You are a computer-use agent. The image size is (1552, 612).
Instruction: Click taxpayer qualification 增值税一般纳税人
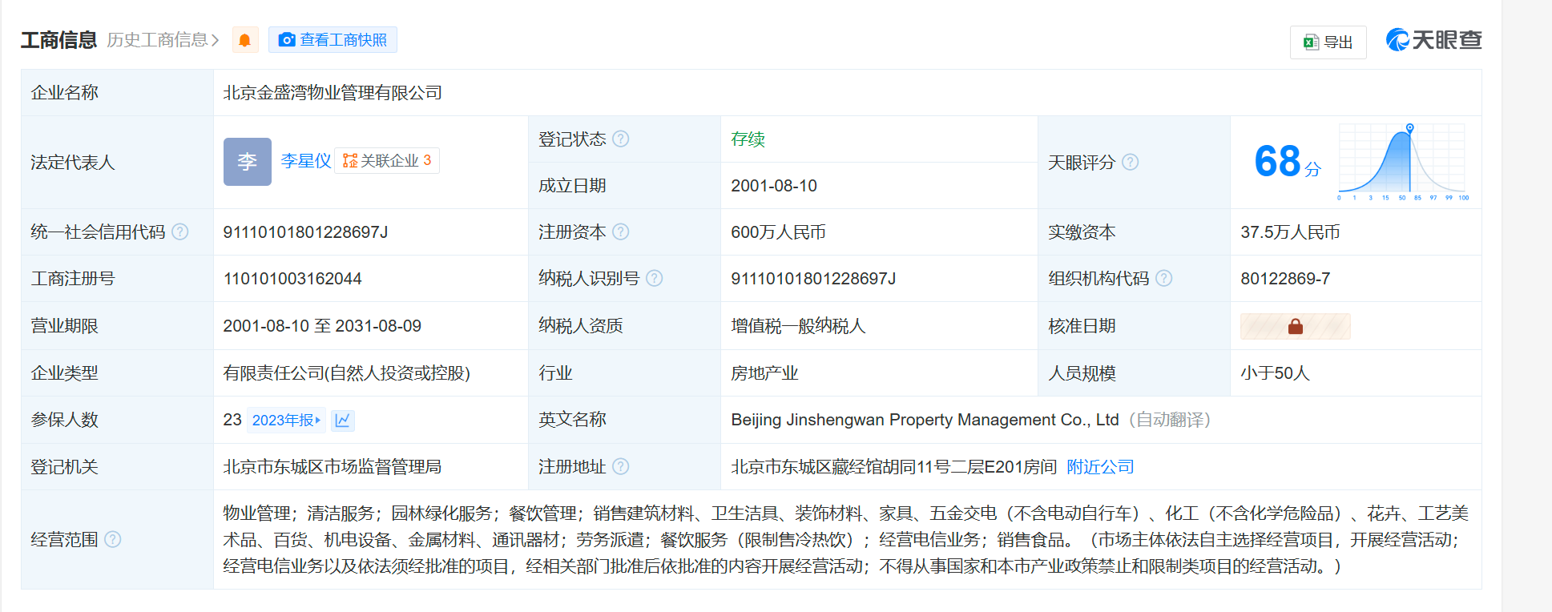tap(798, 326)
